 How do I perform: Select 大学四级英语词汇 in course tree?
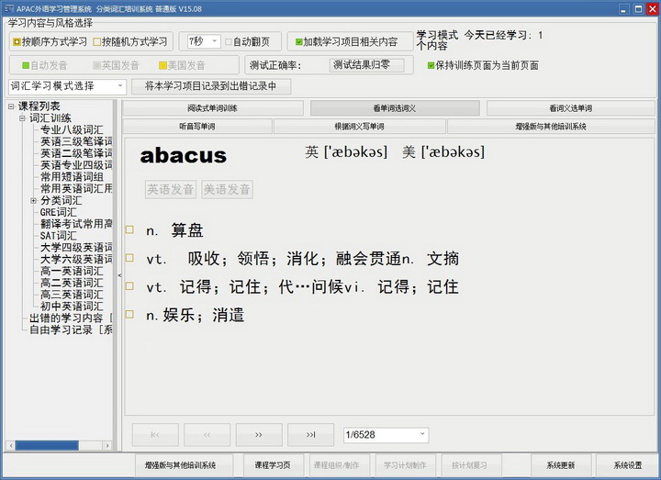pos(76,248)
